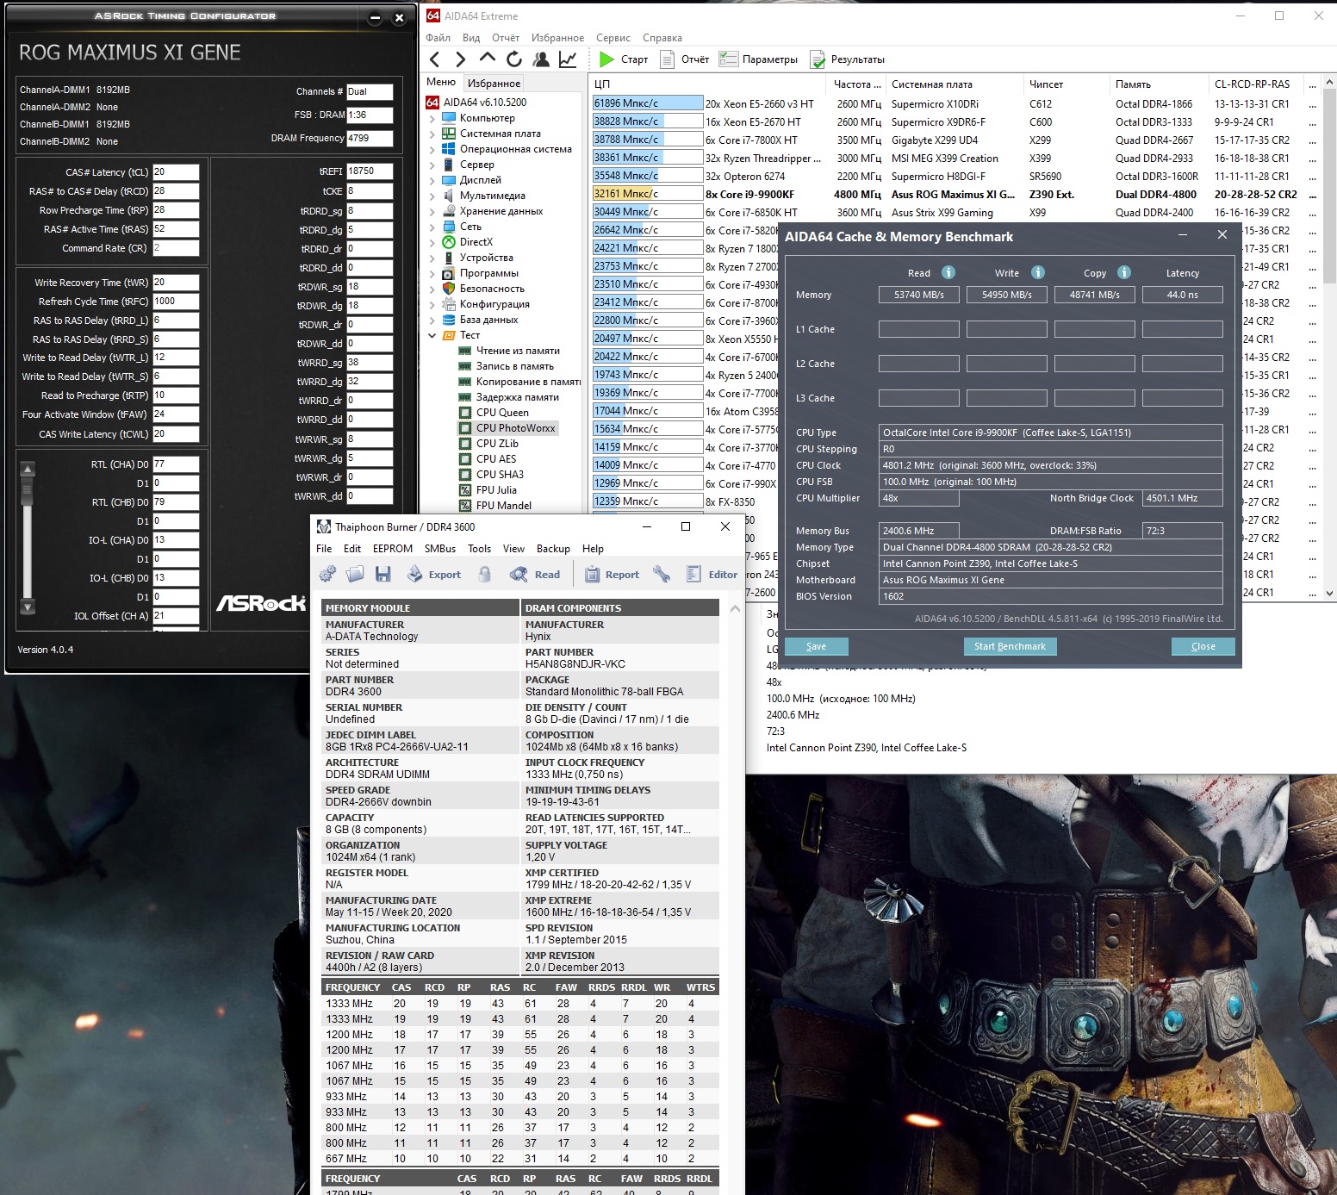Expand the Операционная система node
The width and height of the screenshot is (1337, 1195).
(432, 149)
